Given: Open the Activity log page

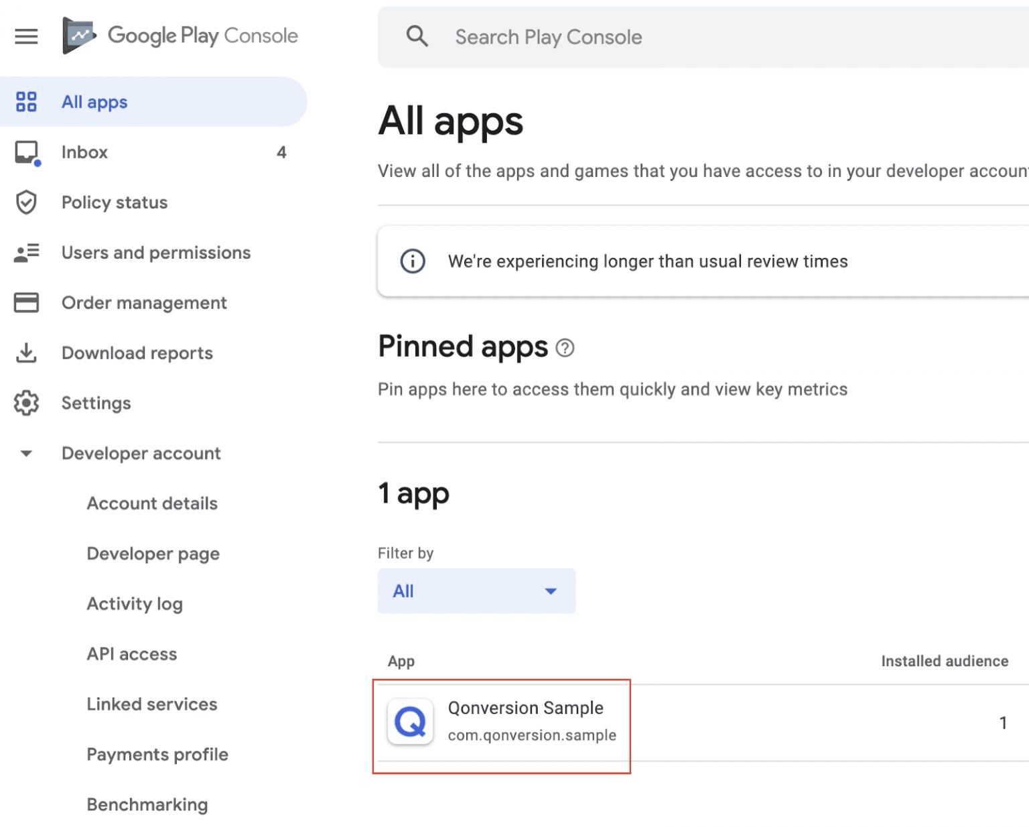Looking at the screenshot, I should (x=135, y=604).
